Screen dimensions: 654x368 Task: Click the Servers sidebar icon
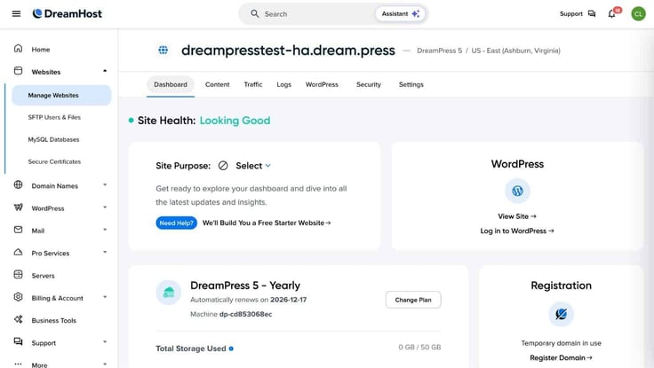coord(19,275)
